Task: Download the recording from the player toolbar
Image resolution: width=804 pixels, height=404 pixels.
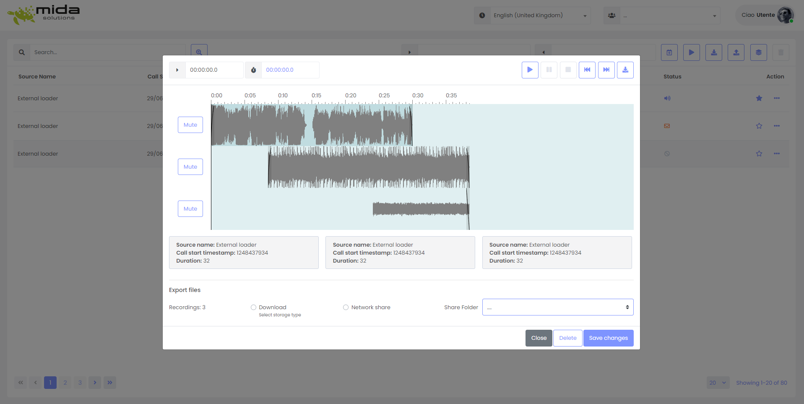Action: click(625, 70)
